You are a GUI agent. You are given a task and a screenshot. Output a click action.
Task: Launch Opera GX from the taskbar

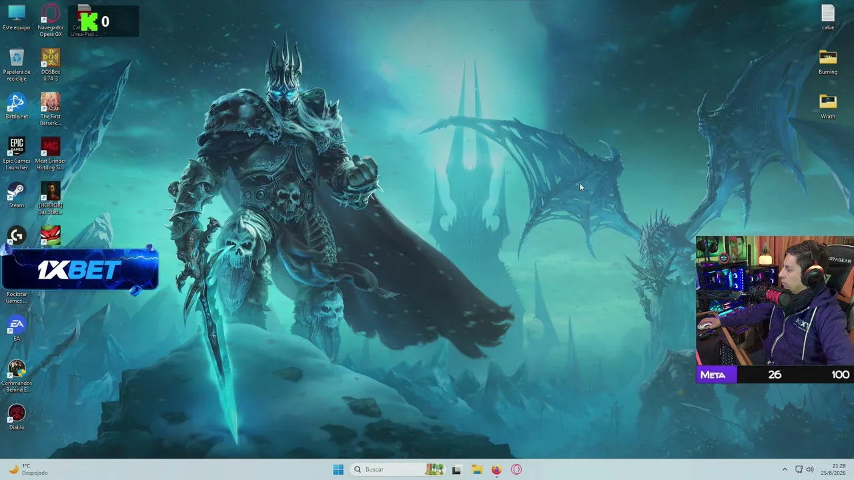tap(516, 469)
